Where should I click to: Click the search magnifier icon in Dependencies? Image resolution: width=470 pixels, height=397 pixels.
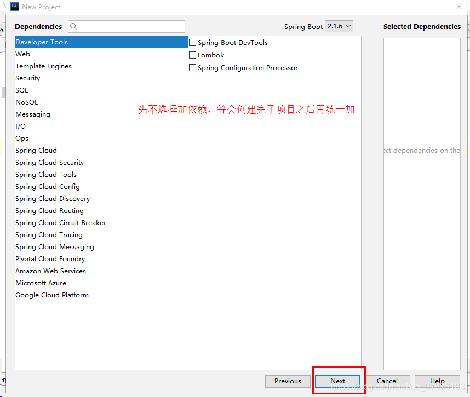point(73,26)
